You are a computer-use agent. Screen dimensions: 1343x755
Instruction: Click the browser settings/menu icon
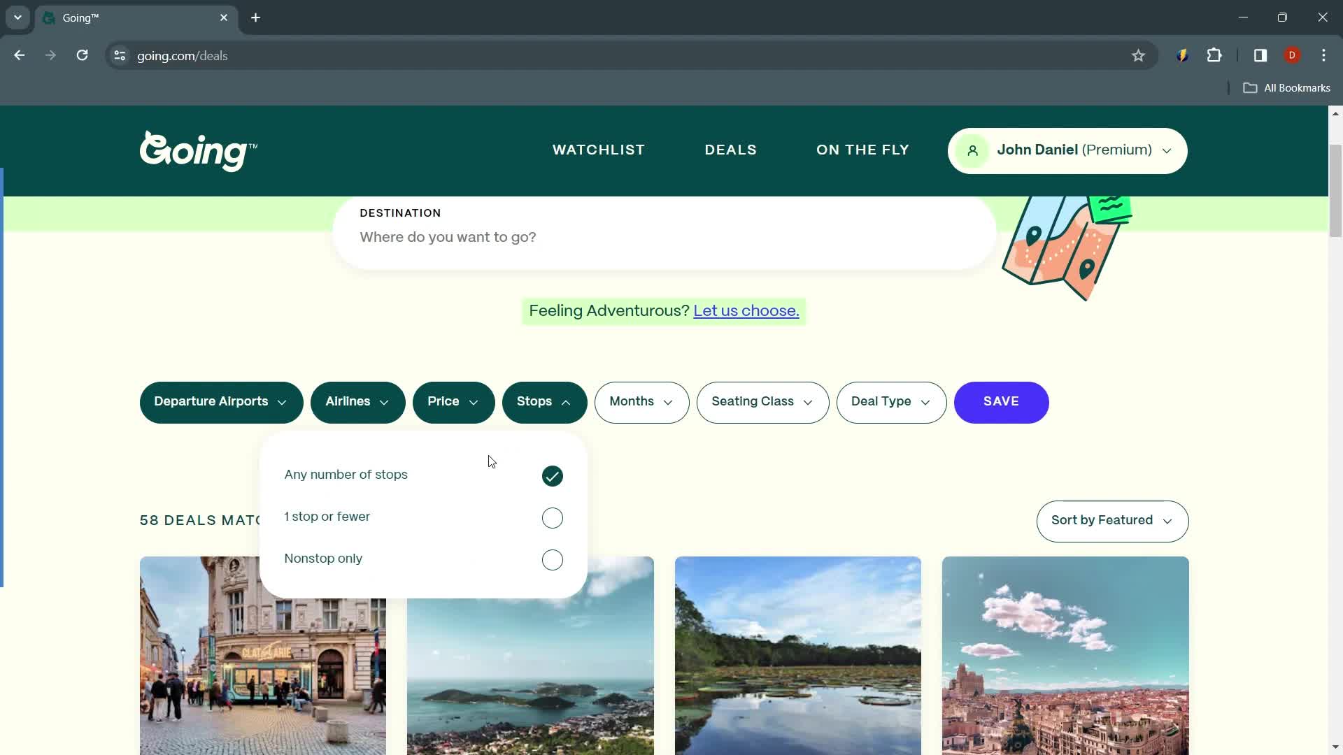coord(1325,55)
